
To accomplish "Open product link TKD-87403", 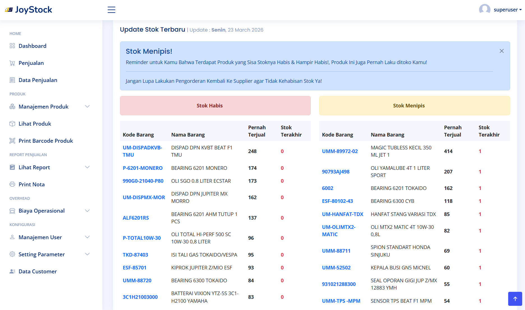I will (135, 255).
